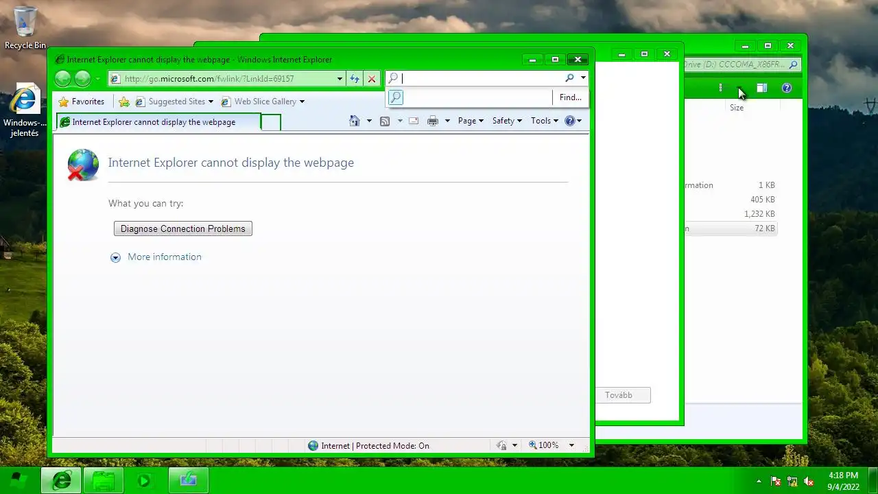Choose Find... in the search dropdown
Image resolution: width=878 pixels, height=494 pixels.
(x=570, y=97)
